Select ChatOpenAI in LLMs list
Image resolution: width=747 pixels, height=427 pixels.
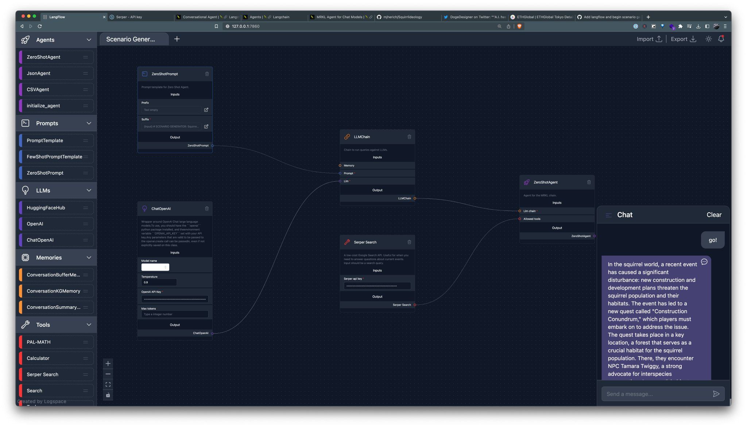pyautogui.click(x=57, y=240)
